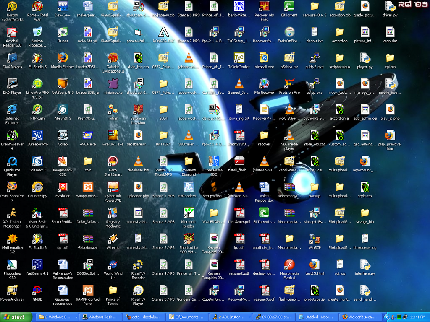
Task: Open Dreamweaver 4 shortcut
Action: pyautogui.click(x=12, y=140)
